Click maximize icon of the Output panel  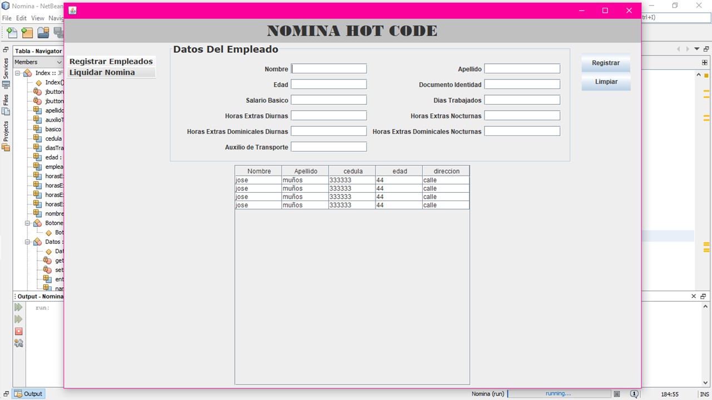pyautogui.click(x=704, y=296)
